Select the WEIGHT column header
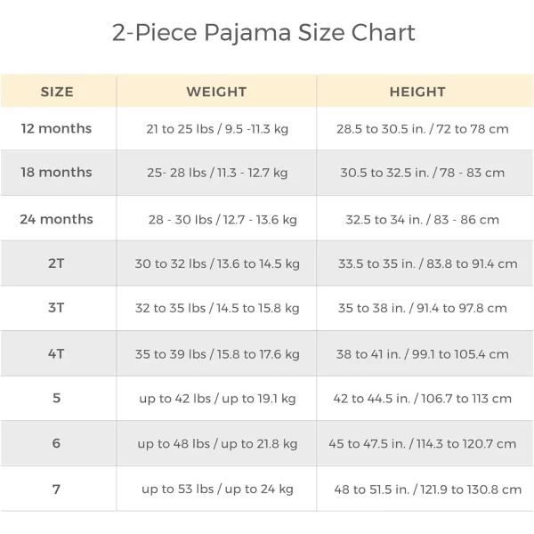Viewport: 534px width, 534px height. coord(216,92)
